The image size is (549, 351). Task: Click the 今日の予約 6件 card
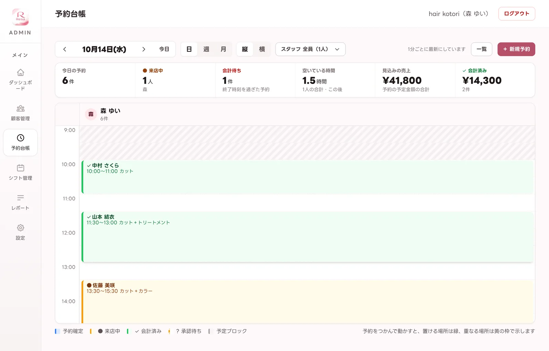[x=95, y=80]
